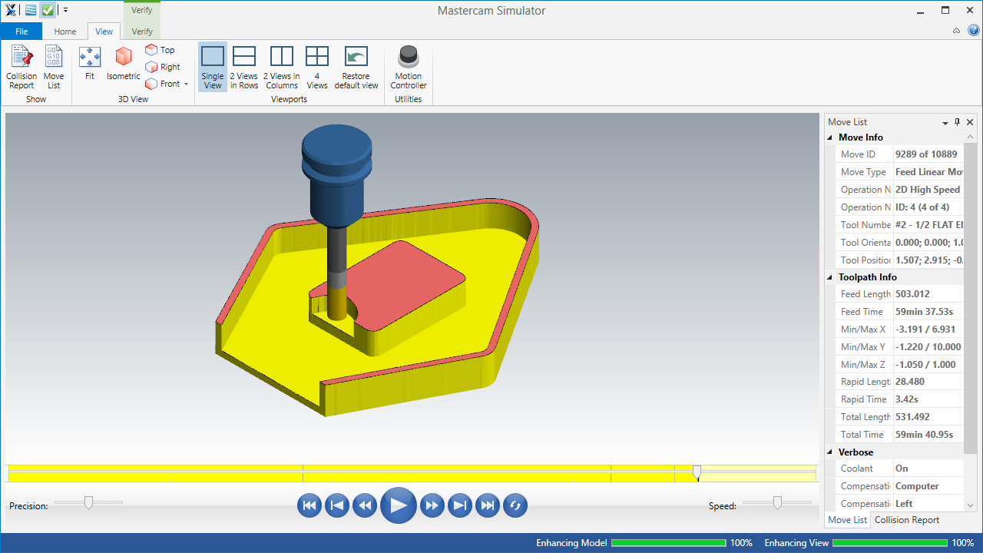
Task: Choose 2 Views in Rows layout
Action: tap(244, 66)
